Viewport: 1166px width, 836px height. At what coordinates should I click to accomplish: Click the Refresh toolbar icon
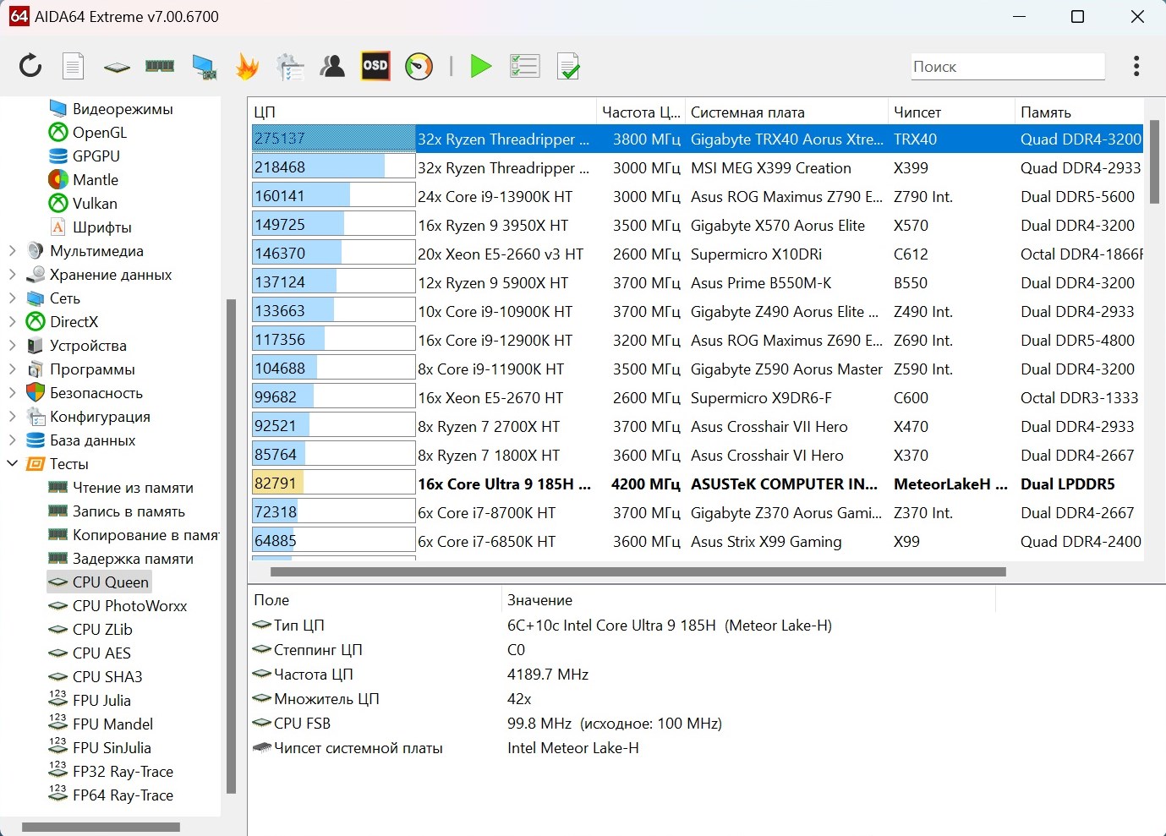click(30, 66)
